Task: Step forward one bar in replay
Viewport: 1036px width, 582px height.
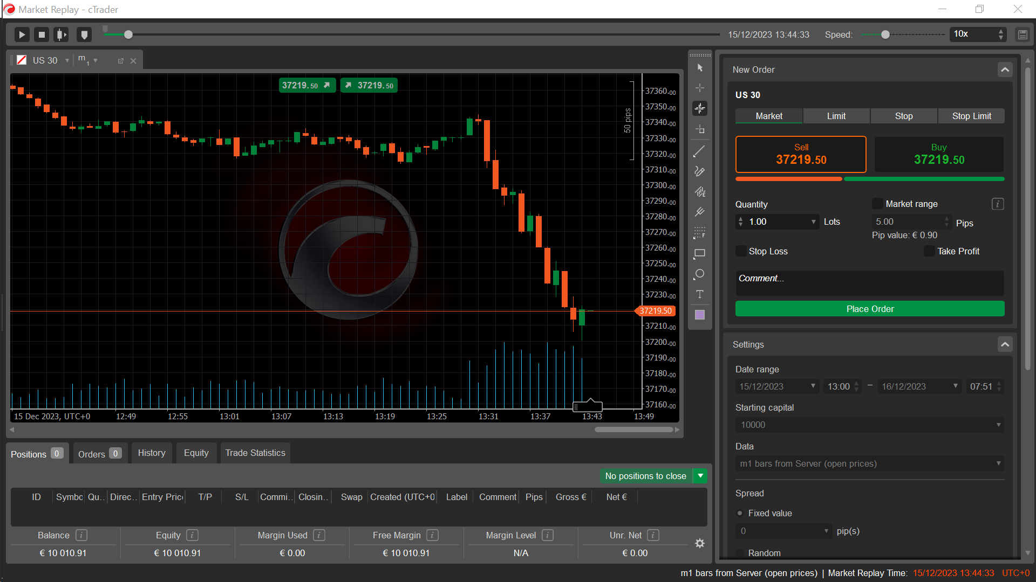Action: (61, 34)
